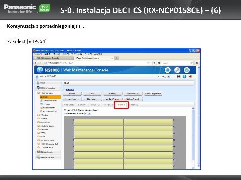Click virtual card slot 9
241x180 pixels.
pyautogui.click(x=149, y=122)
